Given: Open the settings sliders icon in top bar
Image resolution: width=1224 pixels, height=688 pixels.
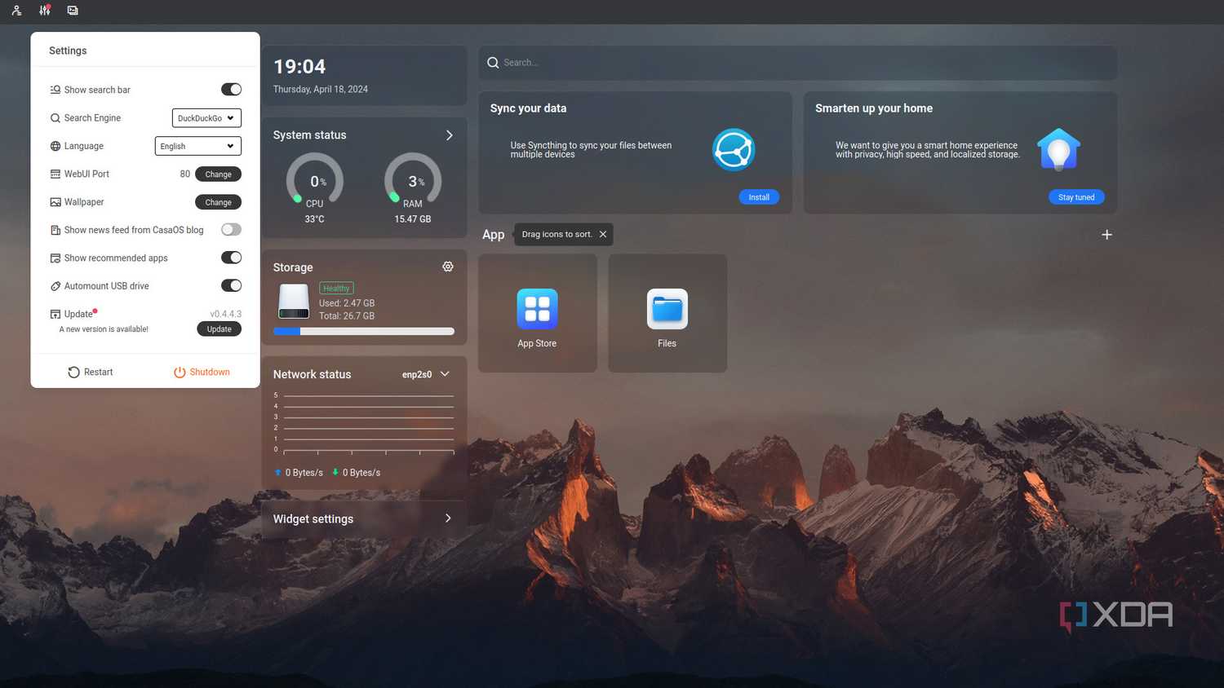Looking at the screenshot, I should tap(45, 11).
